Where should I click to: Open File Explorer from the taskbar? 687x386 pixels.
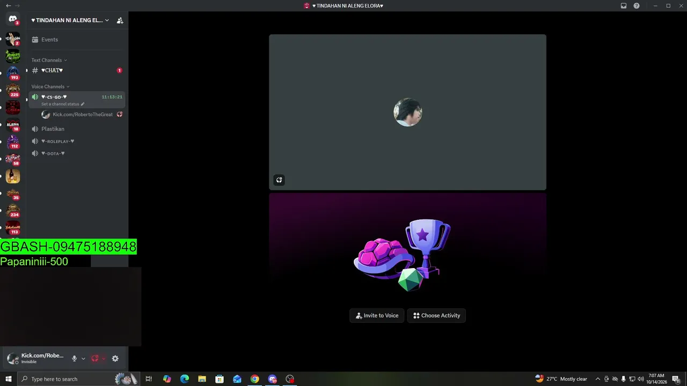coord(202,379)
